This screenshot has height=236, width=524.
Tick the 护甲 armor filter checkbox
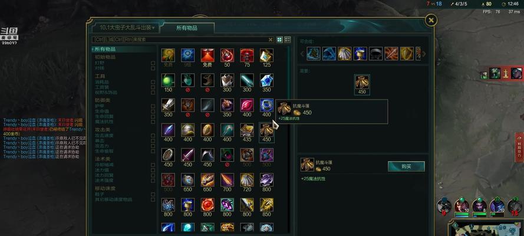[153, 106]
